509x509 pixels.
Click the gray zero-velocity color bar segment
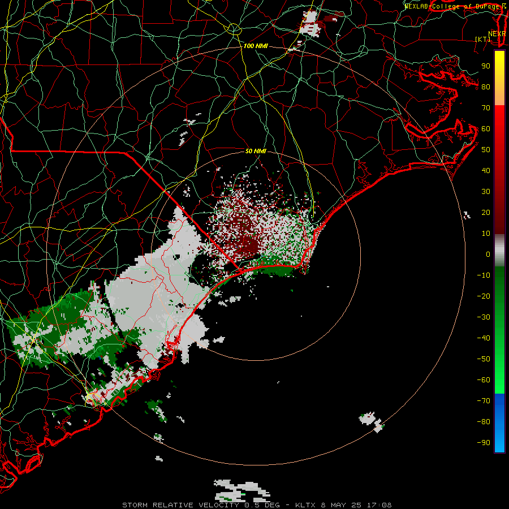[499, 251]
